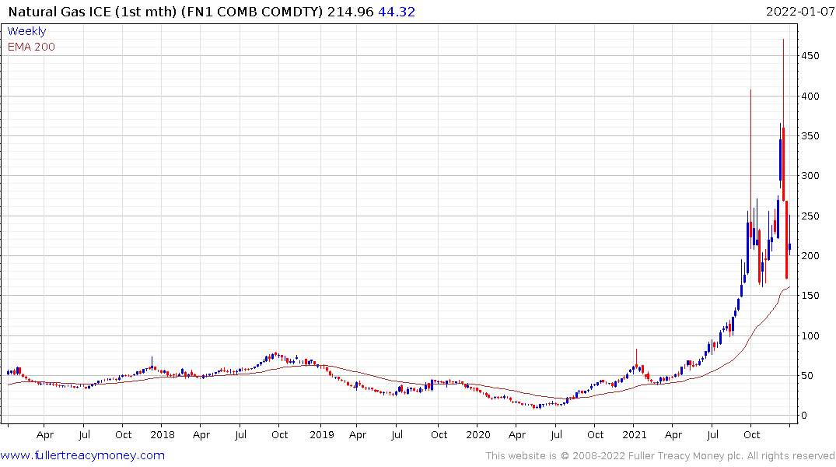Click the 100 price axis label

coord(810,335)
